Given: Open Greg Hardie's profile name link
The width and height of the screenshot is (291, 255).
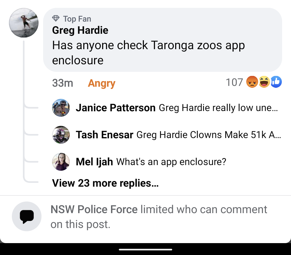Looking at the screenshot, I should click(80, 30).
